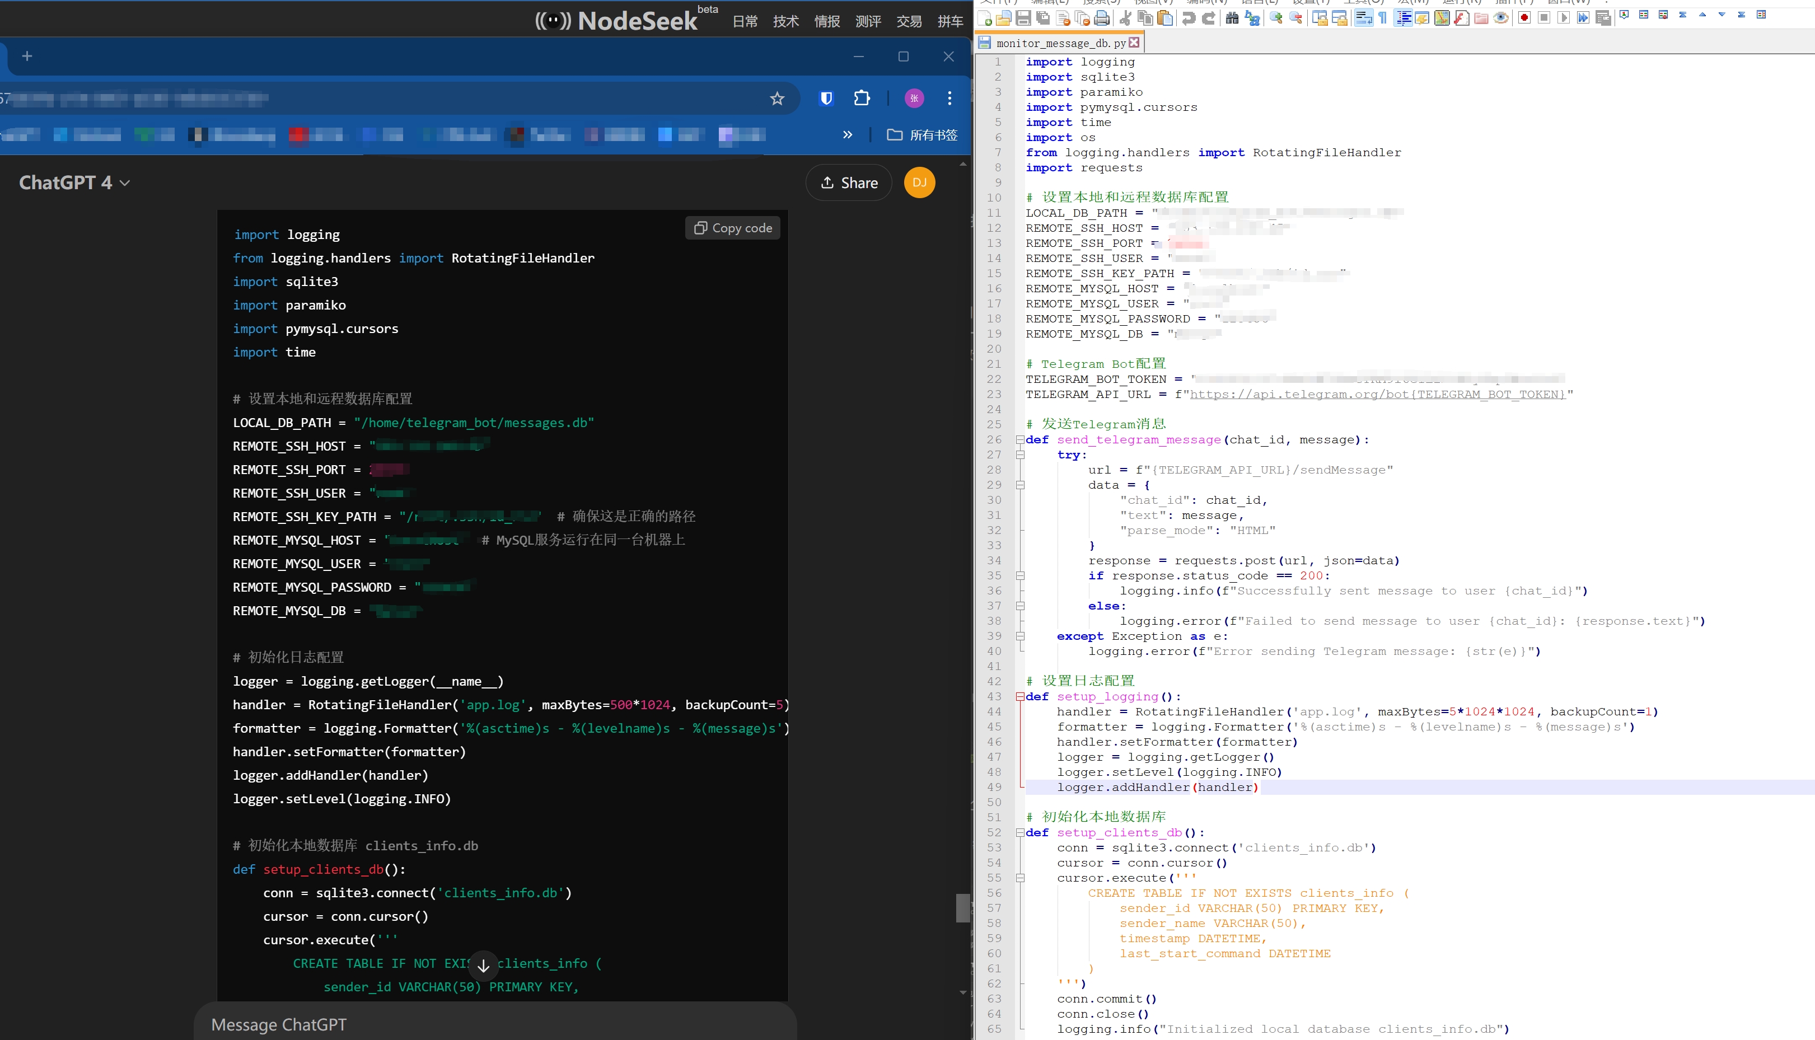The width and height of the screenshot is (1815, 1040).
Task: Open the 测评 tab on NodeSeek
Action: [868, 21]
